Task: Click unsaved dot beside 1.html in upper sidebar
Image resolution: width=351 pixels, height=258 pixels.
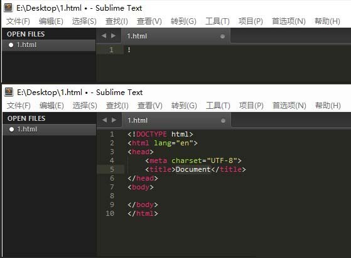Action: click(x=11, y=45)
